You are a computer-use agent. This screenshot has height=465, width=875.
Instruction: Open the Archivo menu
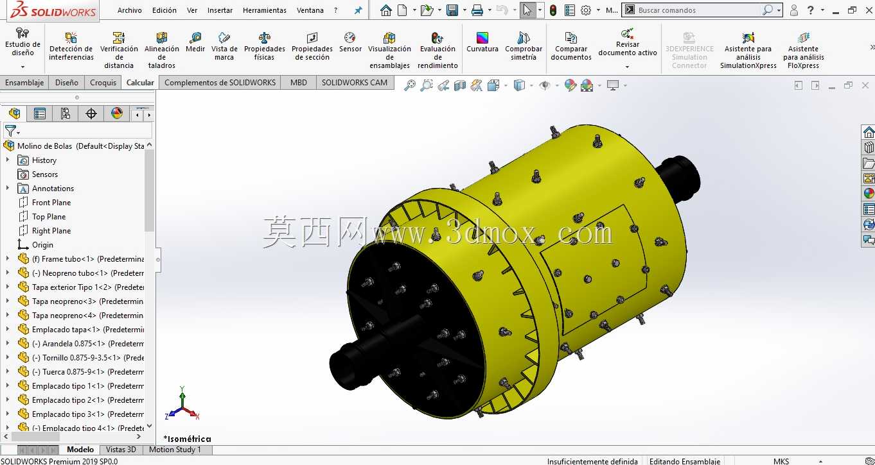[130, 10]
